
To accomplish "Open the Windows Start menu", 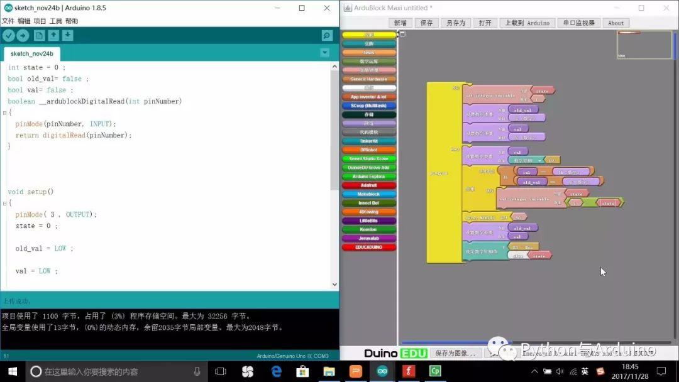I will (x=12, y=371).
